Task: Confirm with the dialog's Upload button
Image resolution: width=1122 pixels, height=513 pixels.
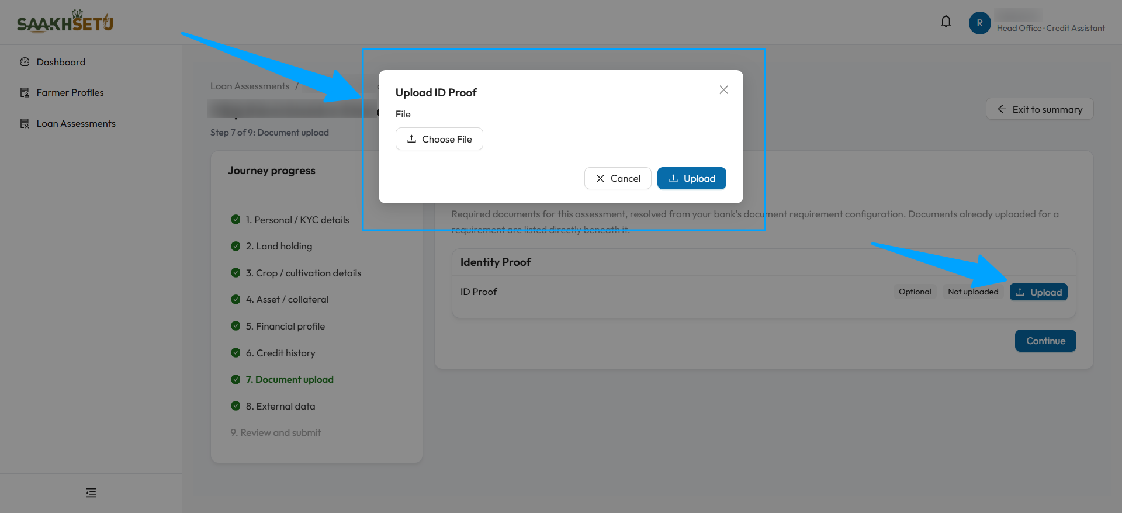Action: 692,178
